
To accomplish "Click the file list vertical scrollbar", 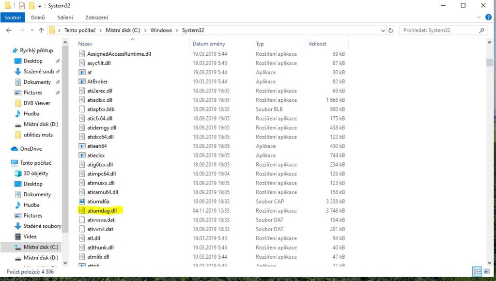I will [x=490, y=145].
